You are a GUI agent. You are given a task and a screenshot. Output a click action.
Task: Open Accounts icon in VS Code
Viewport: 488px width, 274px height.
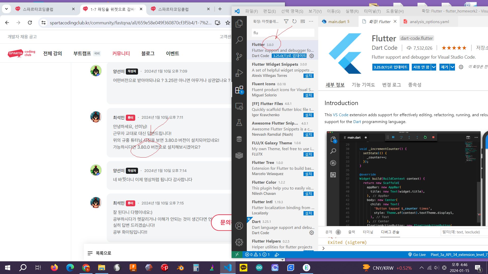[239, 226]
